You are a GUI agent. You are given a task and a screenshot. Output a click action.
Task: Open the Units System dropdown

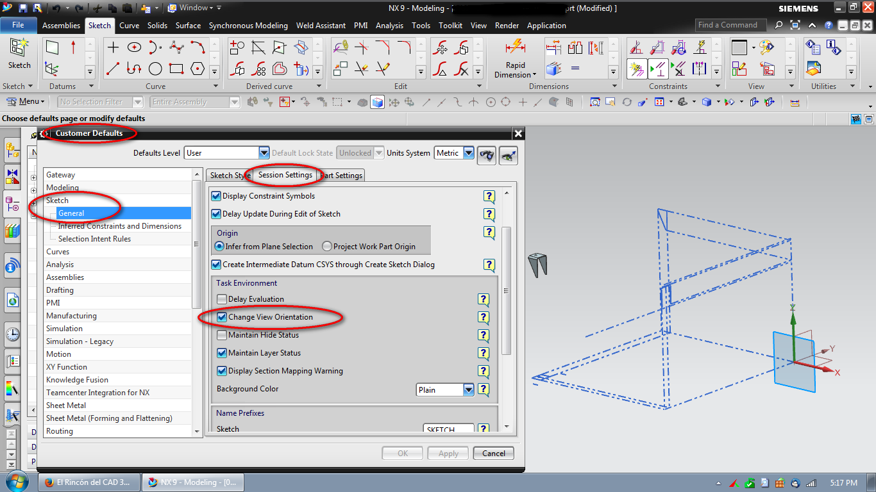tap(468, 153)
